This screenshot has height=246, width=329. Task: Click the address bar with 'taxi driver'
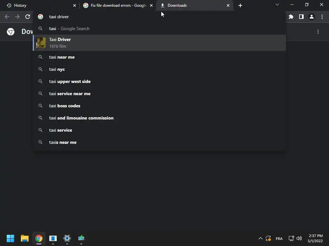click(159, 17)
